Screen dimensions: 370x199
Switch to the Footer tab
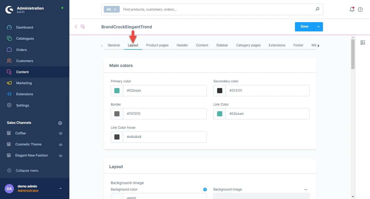click(298, 45)
